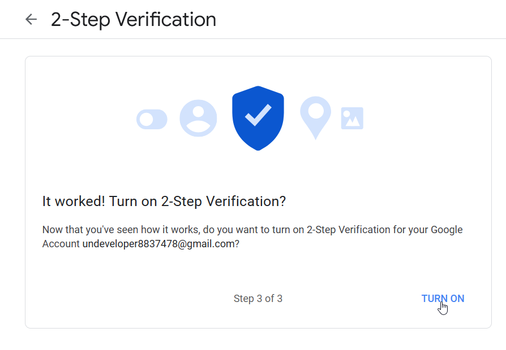506x350 pixels.
Task: Click the undeveloper8837478@gmail.com email address
Action: [158, 244]
